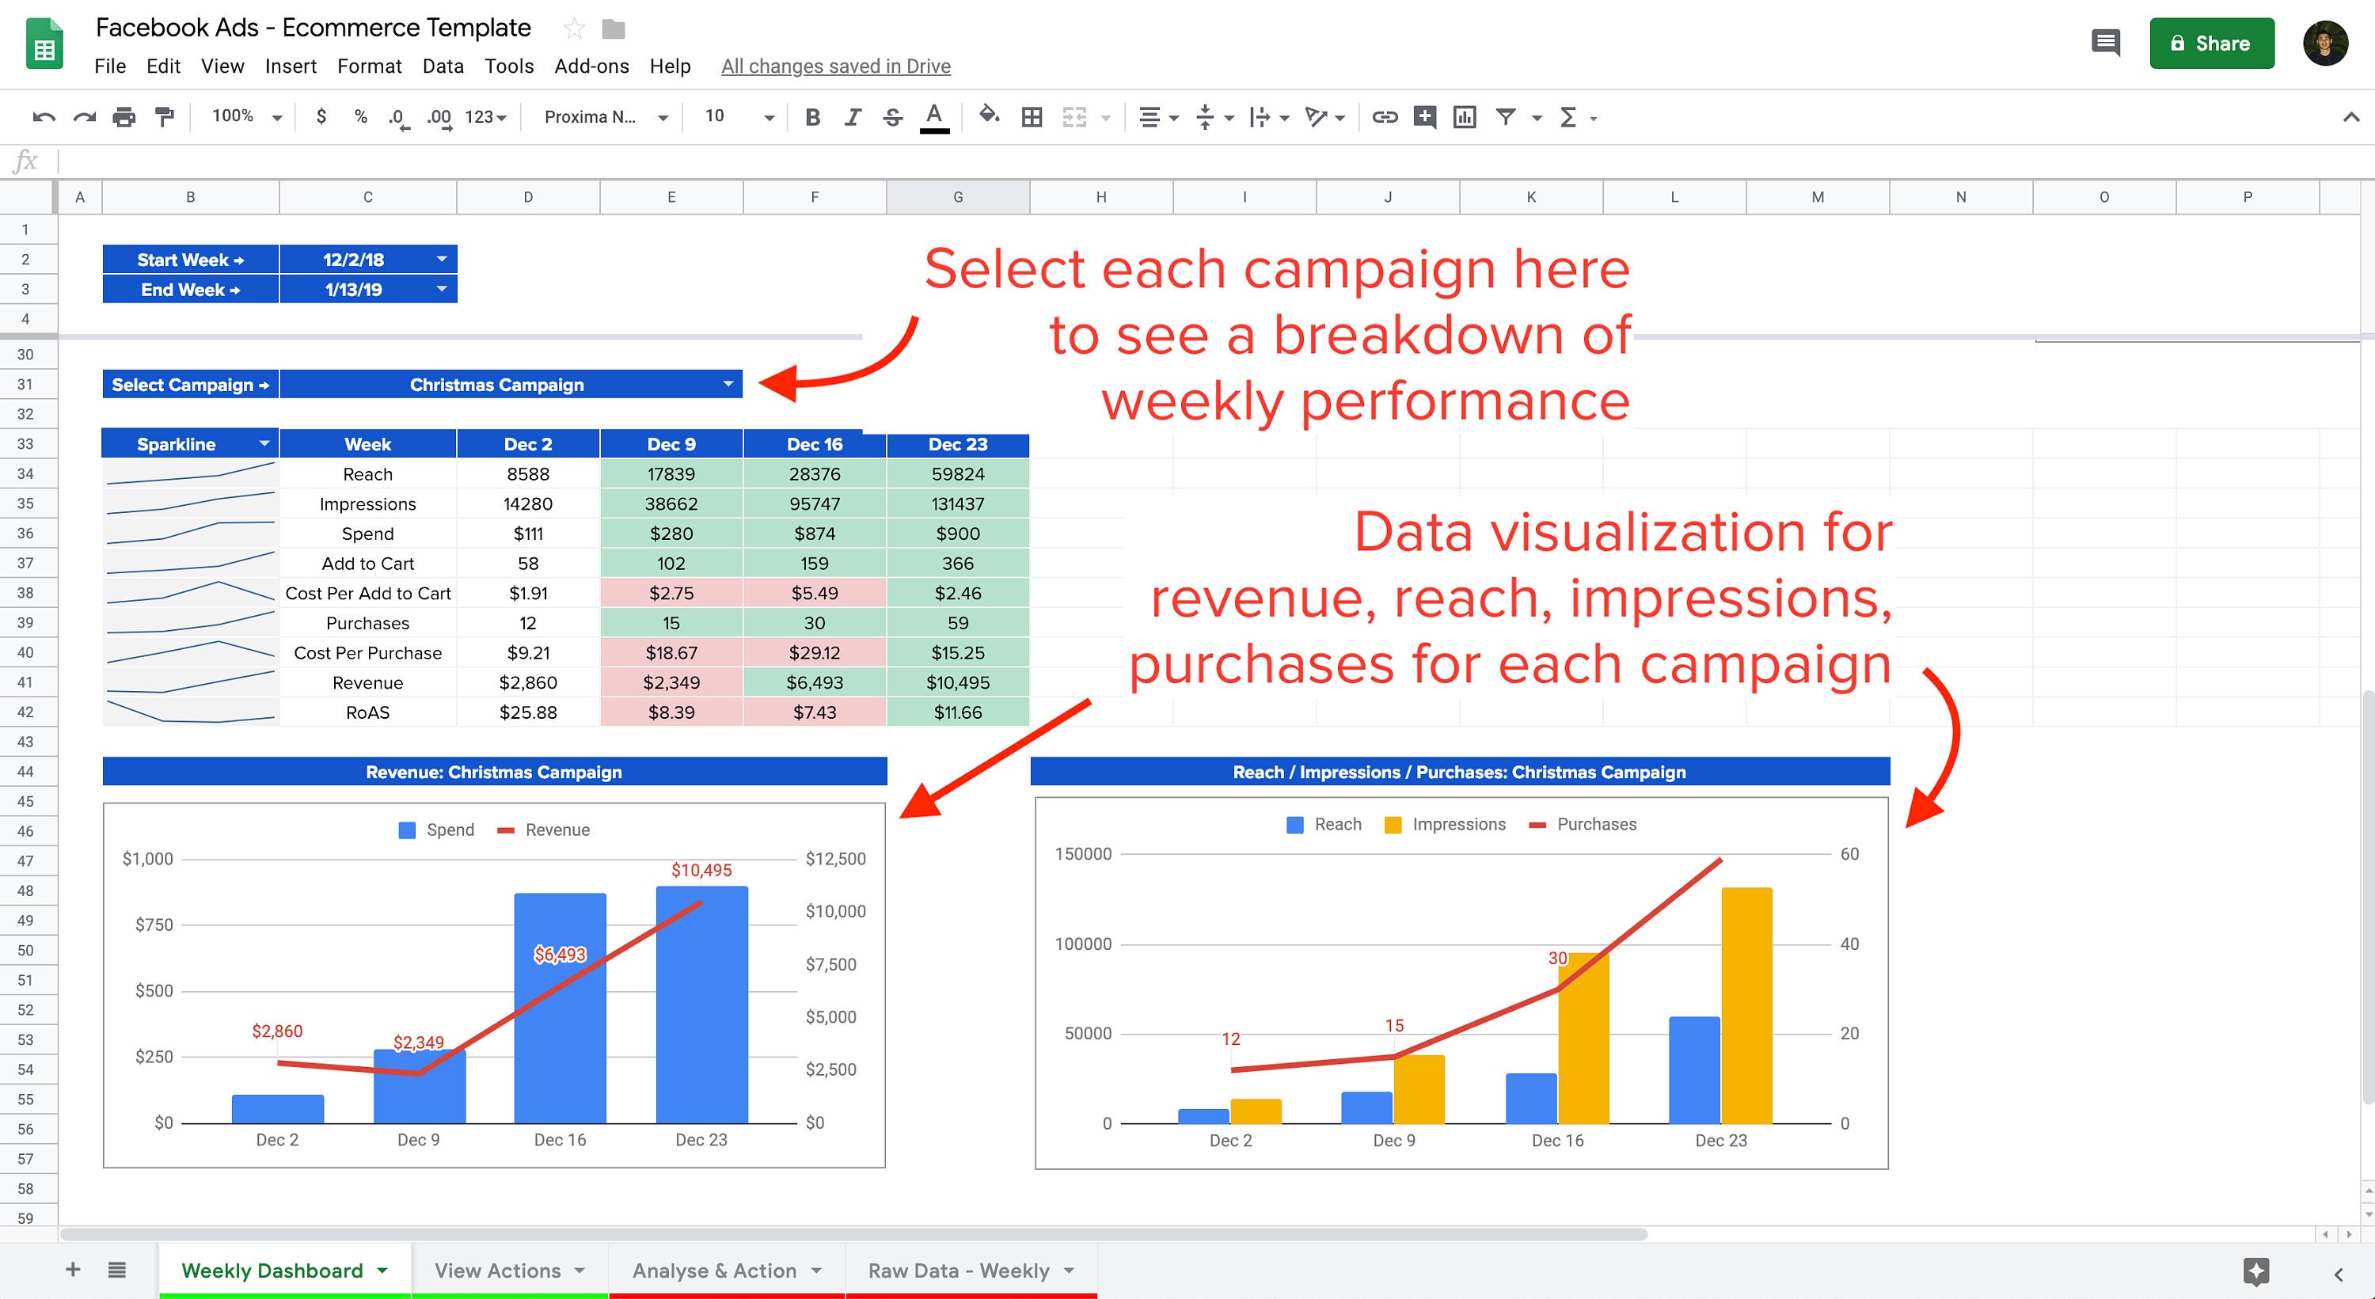Switch to the Raw Data - Weekly tab
The height and width of the screenshot is (1299, 2375).
(x=971, y=1271)
